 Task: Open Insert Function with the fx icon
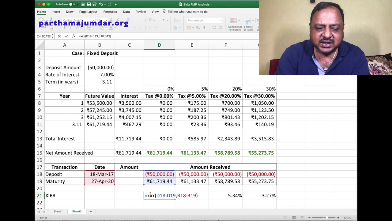click(x=73, y=36)
